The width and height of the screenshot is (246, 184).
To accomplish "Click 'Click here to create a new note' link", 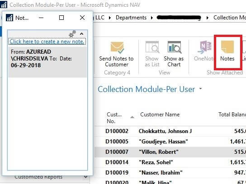I will (47, 41).
